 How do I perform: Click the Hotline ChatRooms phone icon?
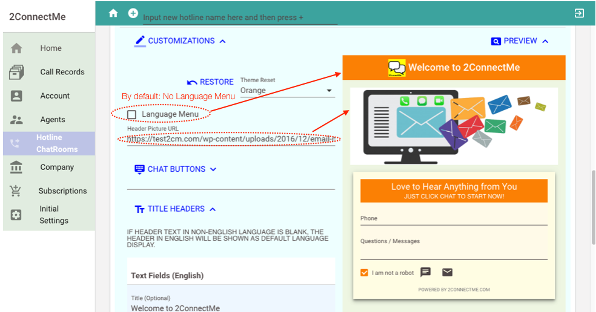coord(15,143)
